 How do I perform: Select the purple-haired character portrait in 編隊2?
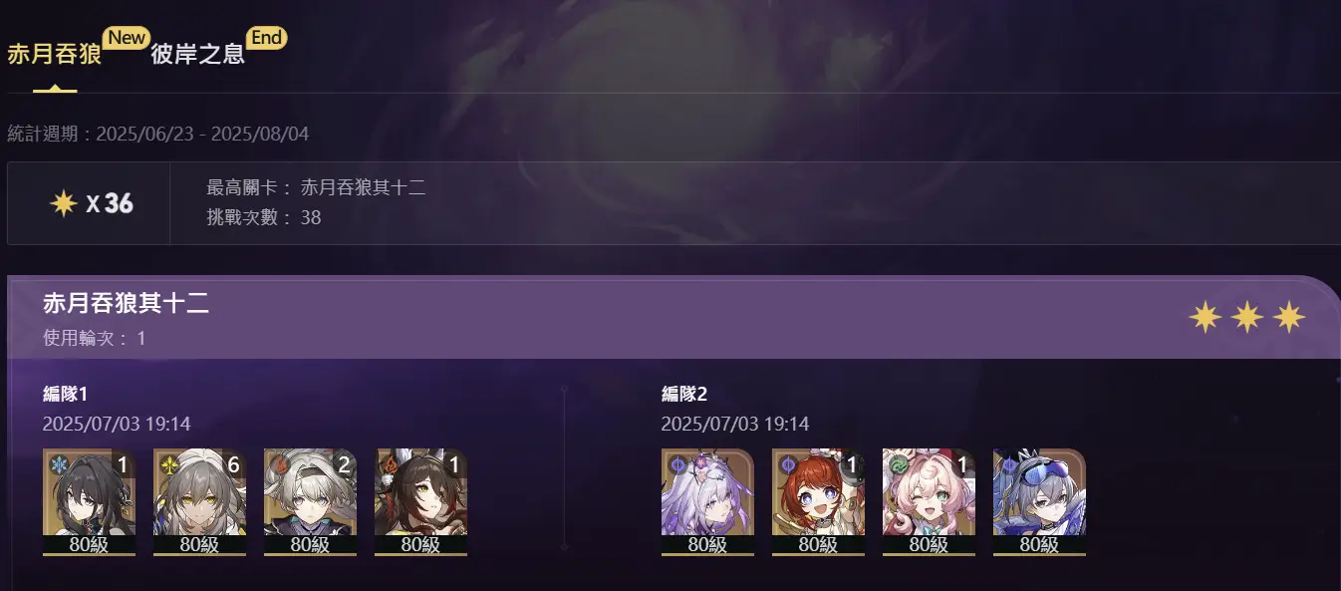pyautogui.click(x=707, y=501)
